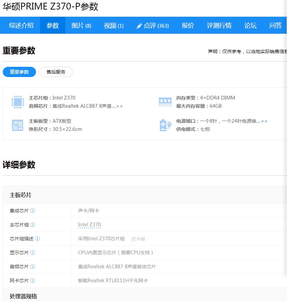Click the 集成芯片 row label

[19, 211]
